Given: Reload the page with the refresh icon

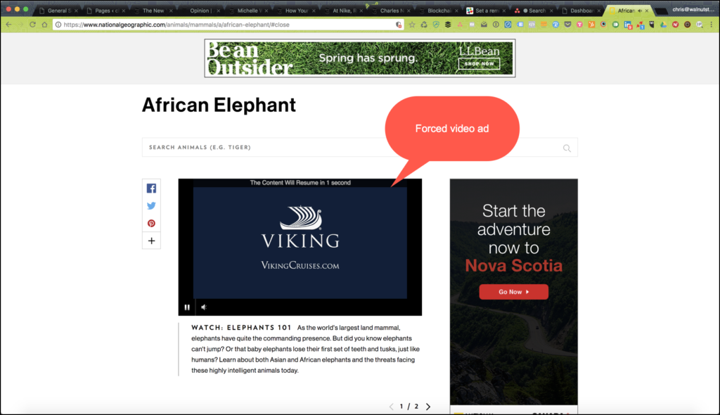Looking at the screenshot, I should [32, 25].
